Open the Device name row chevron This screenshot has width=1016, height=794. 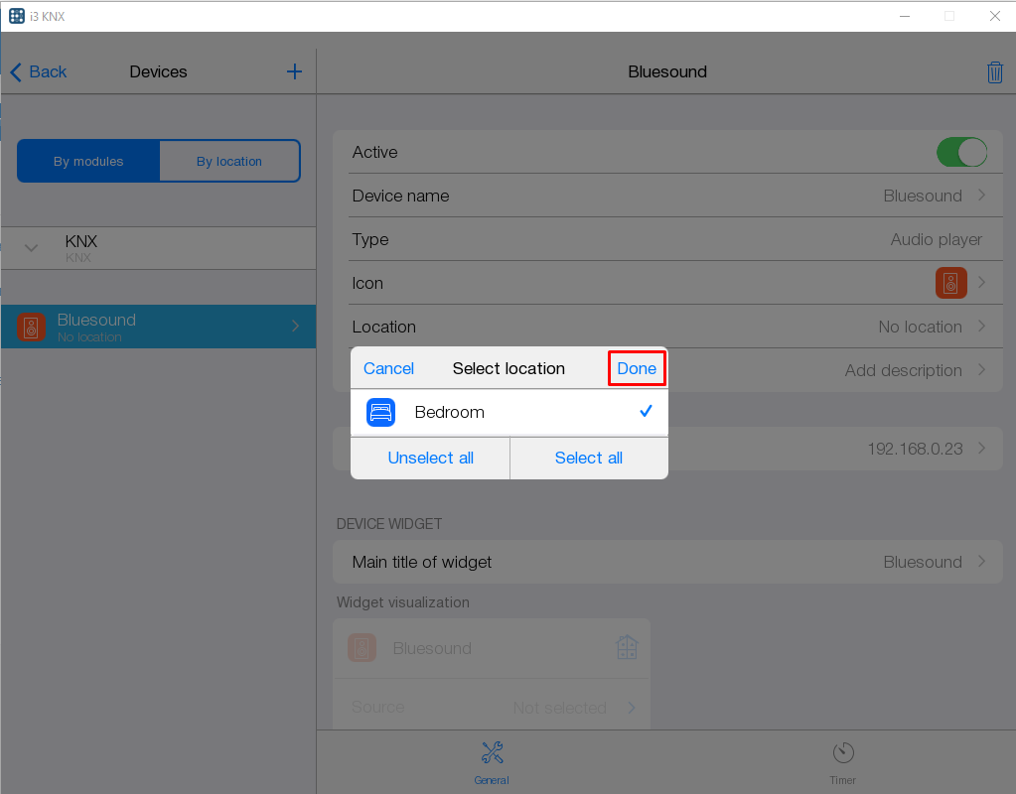click(981, 196)
